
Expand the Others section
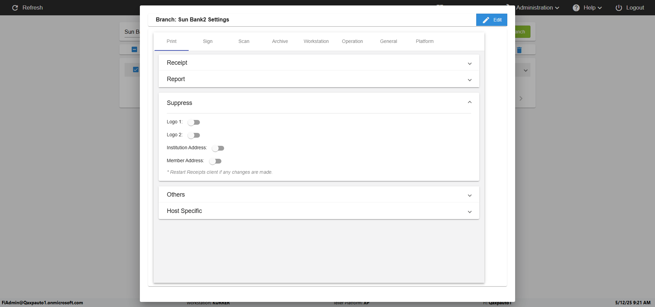tap(469, 195)
